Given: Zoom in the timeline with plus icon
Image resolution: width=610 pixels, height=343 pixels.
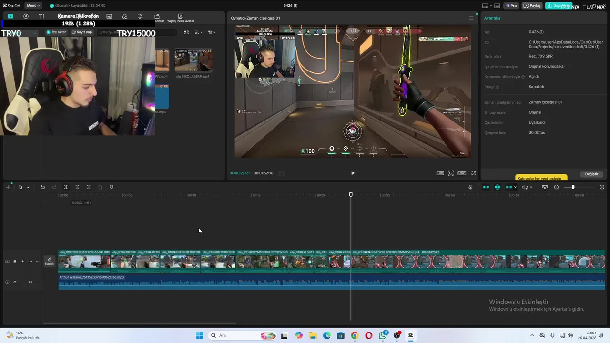Looking at the screenshot, I should (x=602, y=187).
